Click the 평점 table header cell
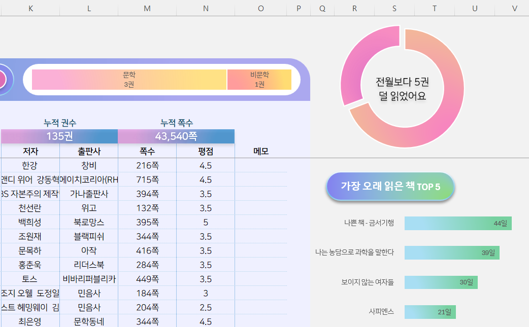The image size is (529, 327). 206,151
